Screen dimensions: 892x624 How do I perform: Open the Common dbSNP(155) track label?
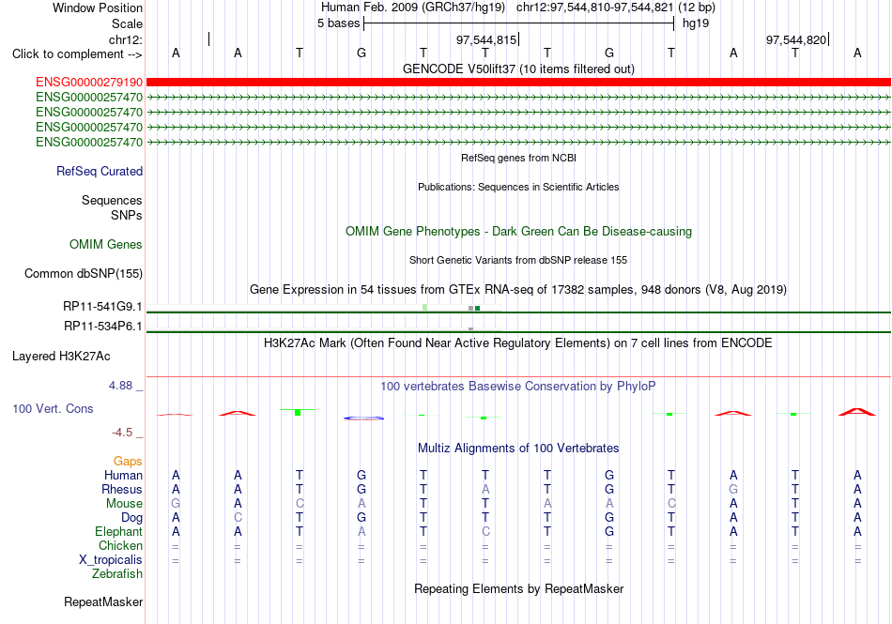(x=84, y=273)
